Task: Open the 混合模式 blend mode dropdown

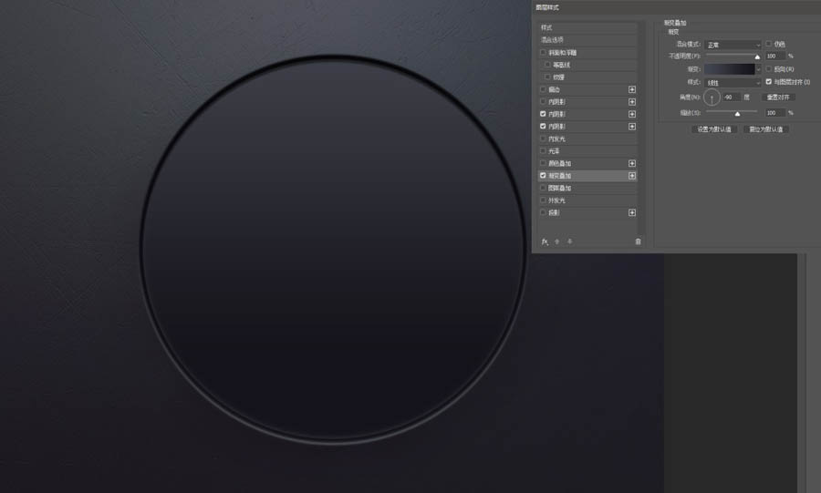Action: [733, 45]
